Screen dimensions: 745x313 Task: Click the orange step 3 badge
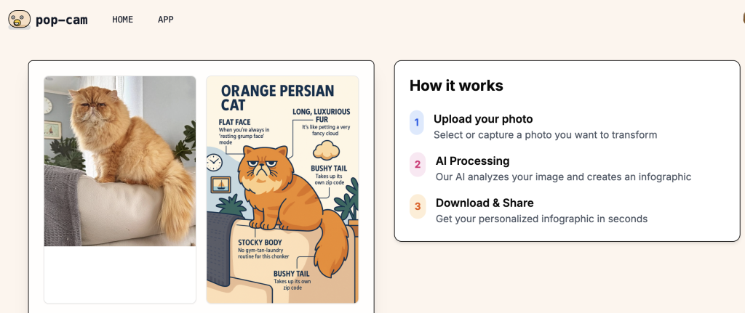coord(417,206)
